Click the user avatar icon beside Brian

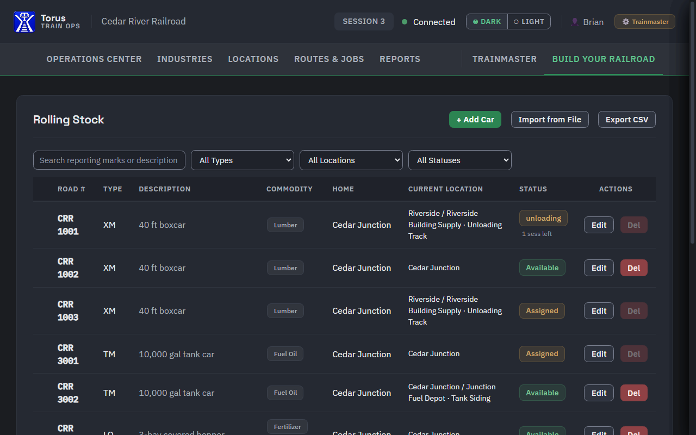[x=575, y=22]
